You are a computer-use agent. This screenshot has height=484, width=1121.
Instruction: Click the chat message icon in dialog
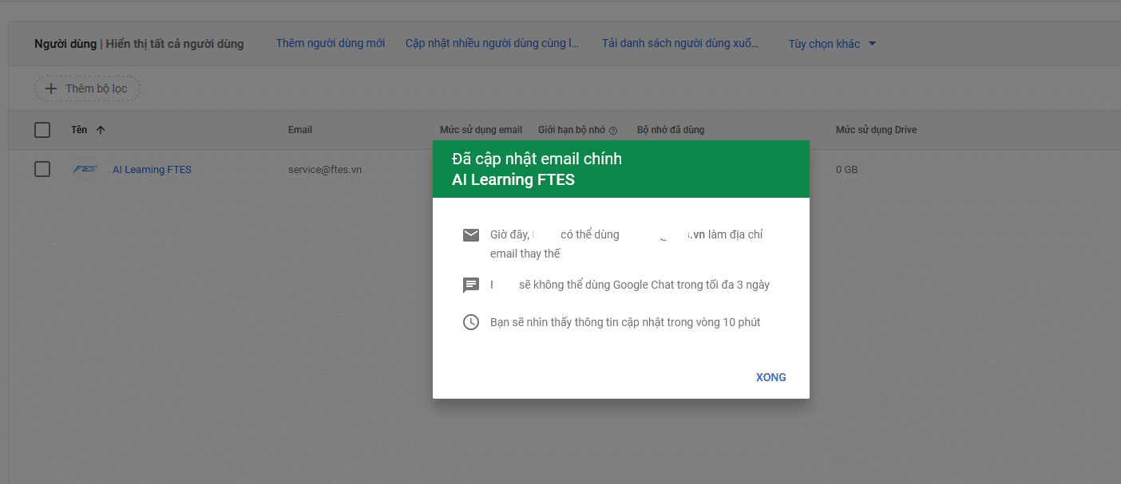point(471,285)
